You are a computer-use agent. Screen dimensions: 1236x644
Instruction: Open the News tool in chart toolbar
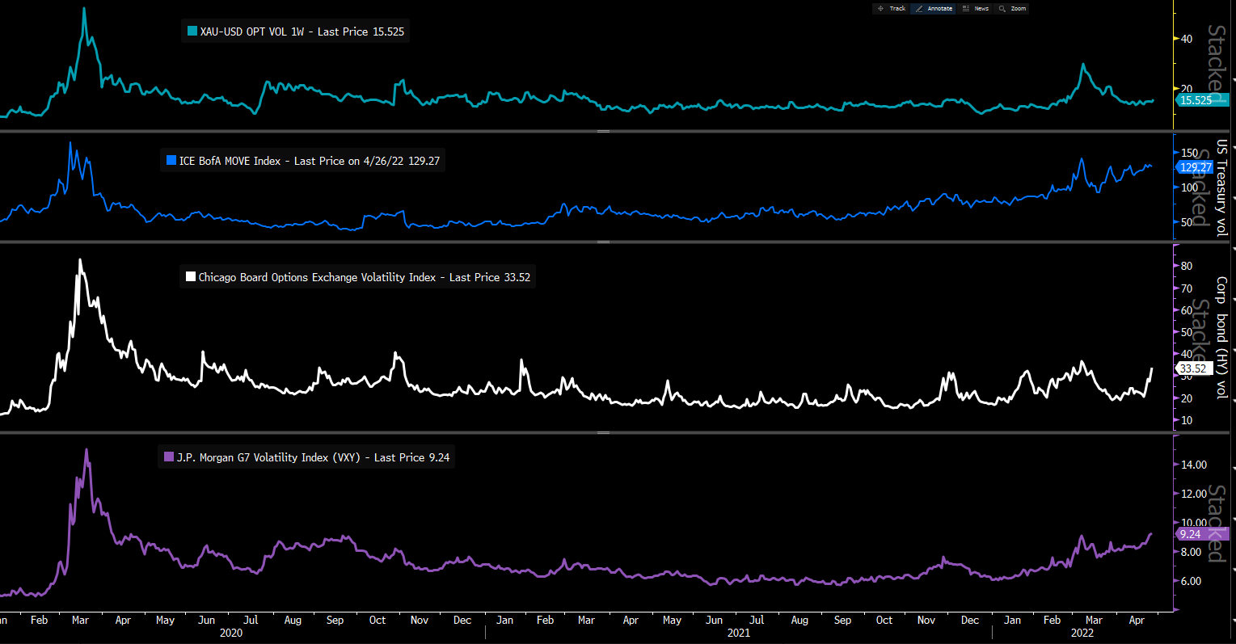[976, 9]
